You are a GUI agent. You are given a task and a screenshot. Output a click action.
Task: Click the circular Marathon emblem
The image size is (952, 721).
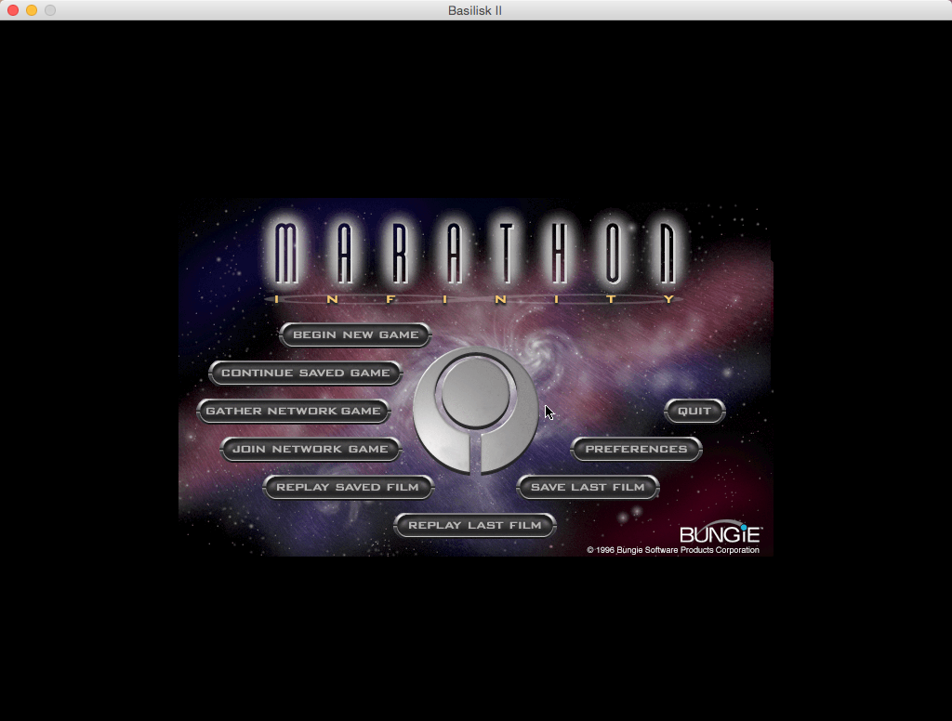[x=475, y=409]
